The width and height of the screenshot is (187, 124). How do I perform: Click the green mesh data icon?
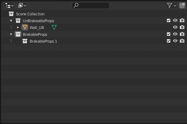tap(54, 27)
